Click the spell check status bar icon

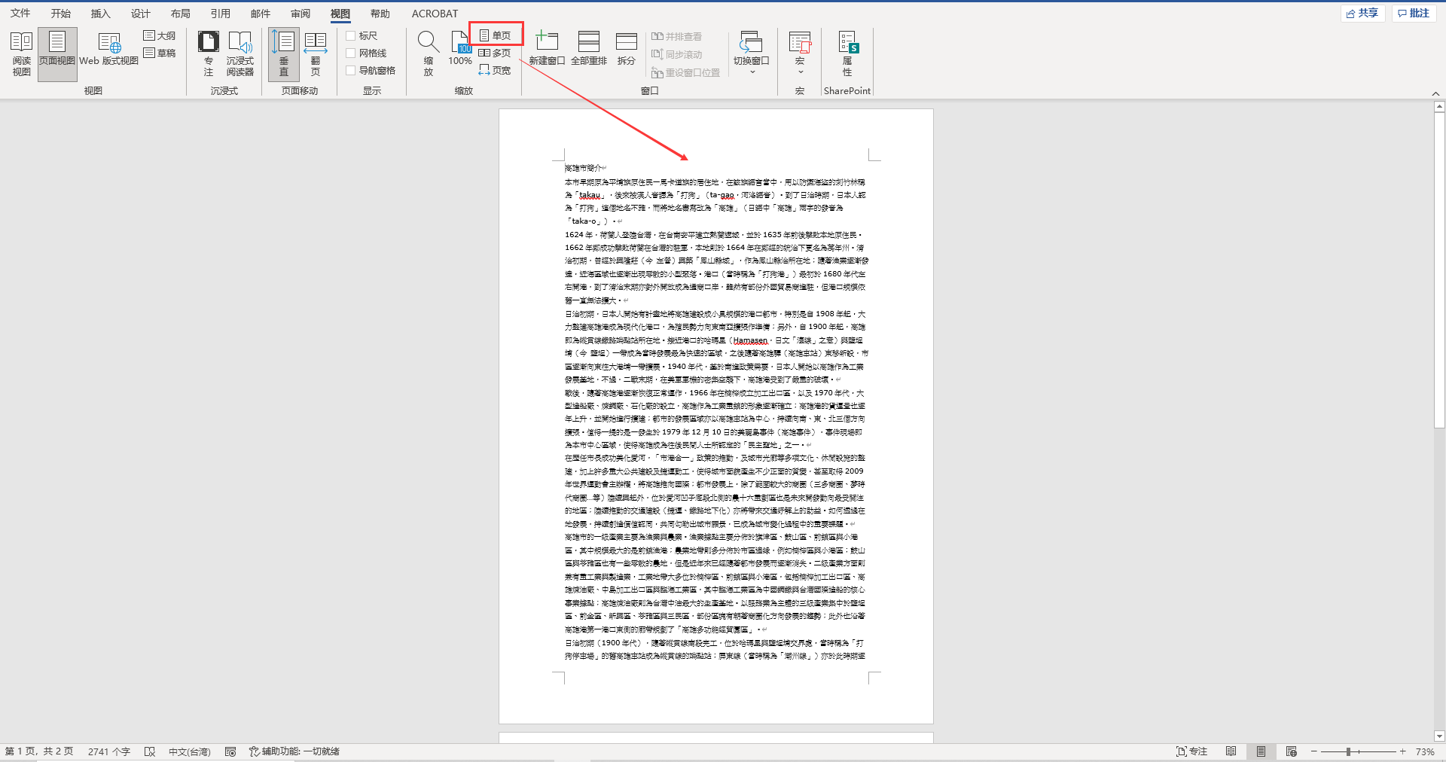pos(150,751)
